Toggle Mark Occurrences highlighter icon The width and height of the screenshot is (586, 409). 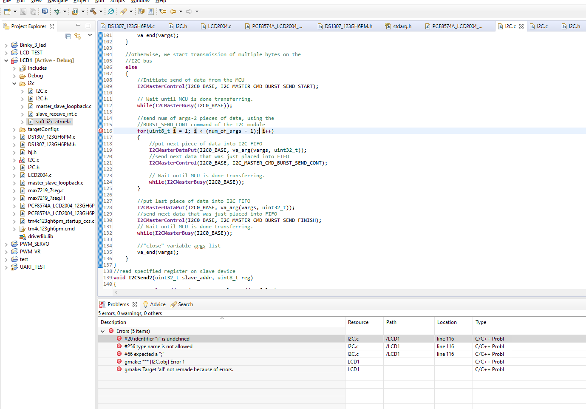coord(123,11)
